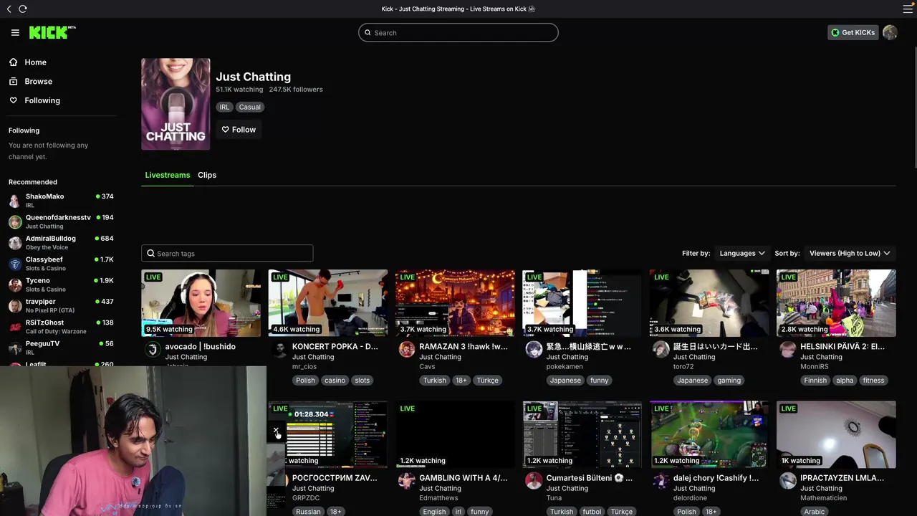This screenshot has width=917, height=516.
Task: Open ShakoMako recommended channel
Action: tap(61, 200)
